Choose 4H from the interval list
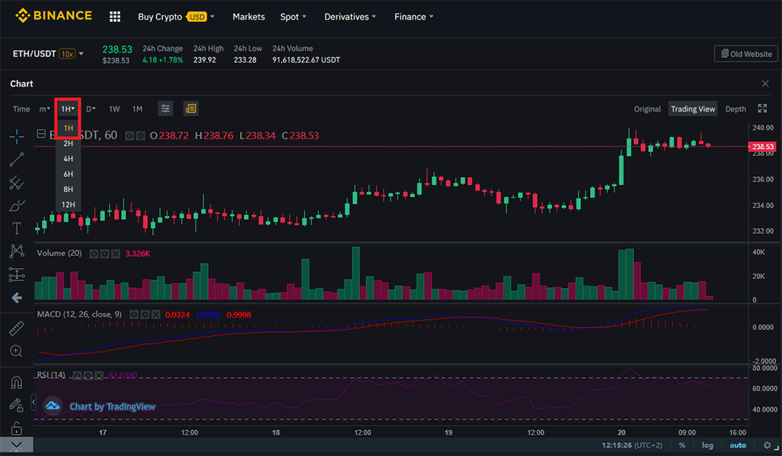Screen dimensions: 782x456 tap(69, 159)
